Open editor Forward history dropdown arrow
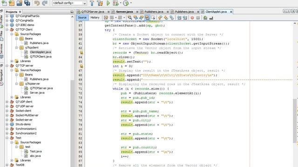This screenshot has height=167, width=298. tap(124, 18)
